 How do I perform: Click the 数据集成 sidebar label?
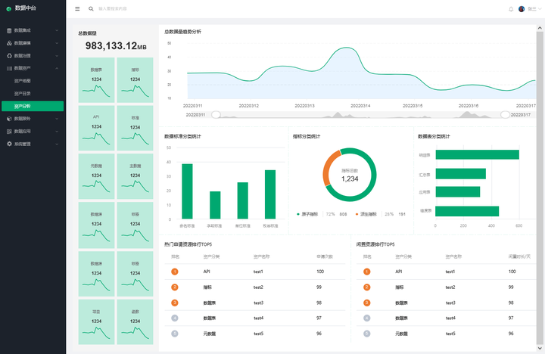pyautogui.click(x=22, y=30)
